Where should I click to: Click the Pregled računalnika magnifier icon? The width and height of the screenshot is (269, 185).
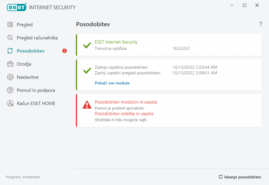10,38
